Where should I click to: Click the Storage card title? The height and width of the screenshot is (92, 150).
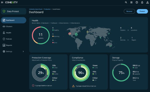tap(116, 58)
